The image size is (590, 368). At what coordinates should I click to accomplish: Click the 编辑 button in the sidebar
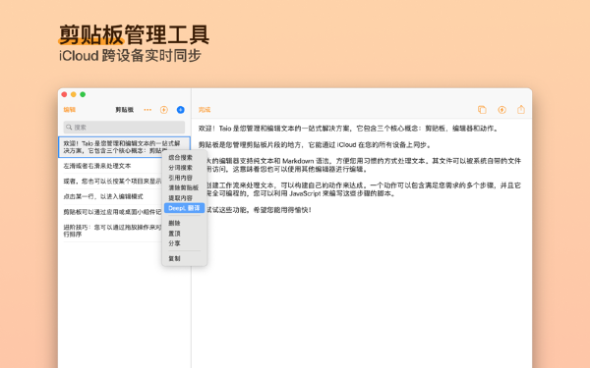pyautogui.click(x=70, y=110)
